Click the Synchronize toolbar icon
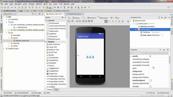The width and height of the screenshot is (173, 97). (x=8, y=8)
